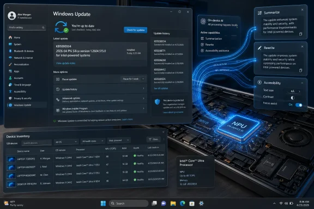Open the Intel-powered filter dropdown
Viewport: 314px width, 209px height.
119,140
